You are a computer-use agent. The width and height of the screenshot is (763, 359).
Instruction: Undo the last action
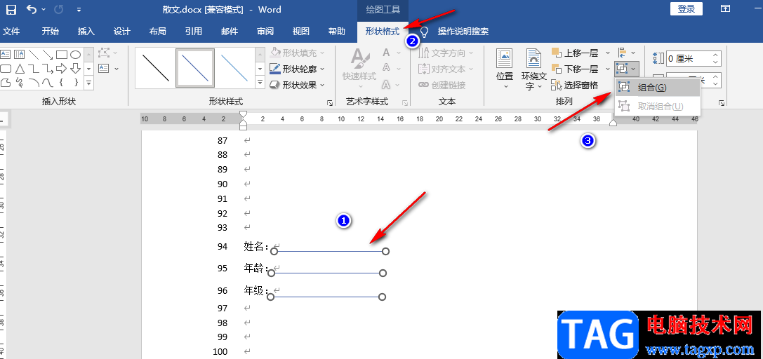tap(31, 9)
